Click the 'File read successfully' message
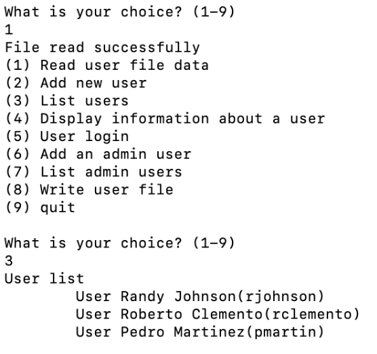This screenshot has height=354, width=377. coord(102,47)
